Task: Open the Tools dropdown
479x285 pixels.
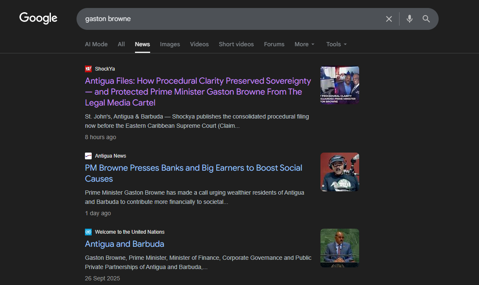Action: [336, 44]
